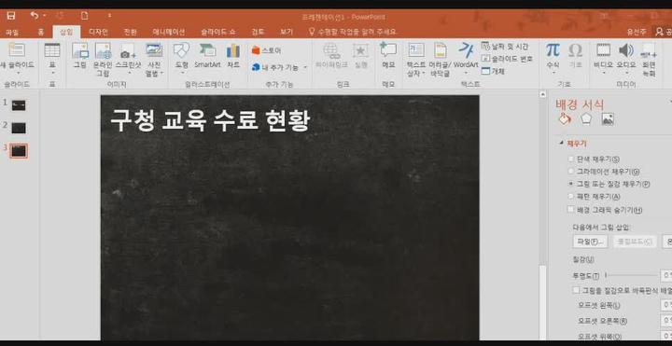Open the Photo Album (사진 앨범) tool
Screen dimensions: 672x346
click(x=154, y=50)
